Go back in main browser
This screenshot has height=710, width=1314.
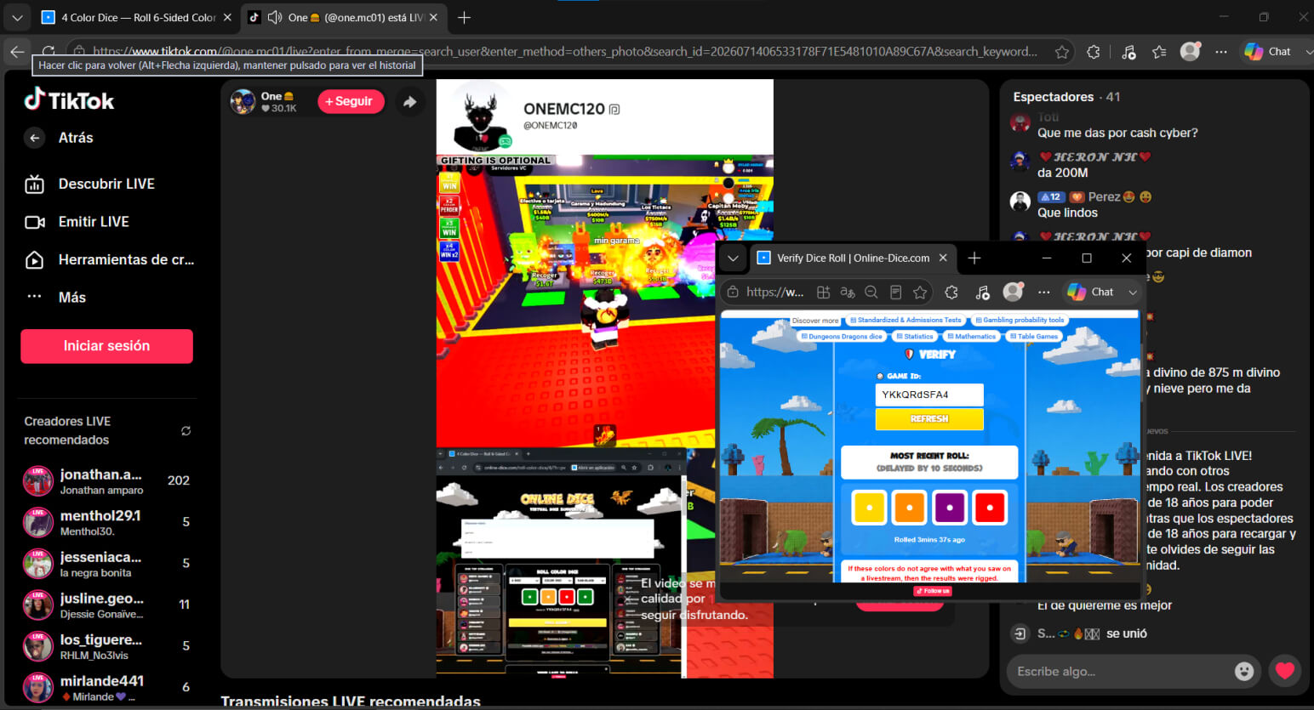click(17, 52)
